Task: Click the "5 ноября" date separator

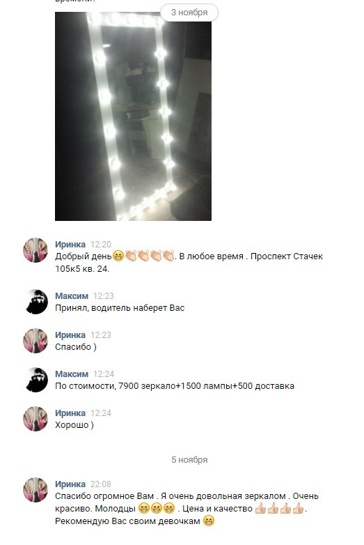Action: (x=189, y=459)
